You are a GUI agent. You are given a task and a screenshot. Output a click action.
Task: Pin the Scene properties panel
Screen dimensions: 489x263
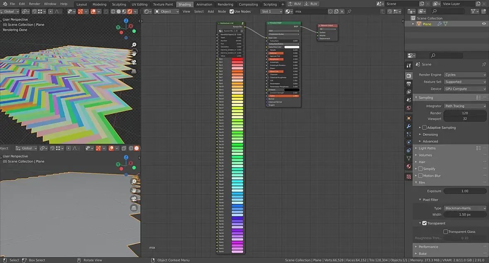pos(484,65)
